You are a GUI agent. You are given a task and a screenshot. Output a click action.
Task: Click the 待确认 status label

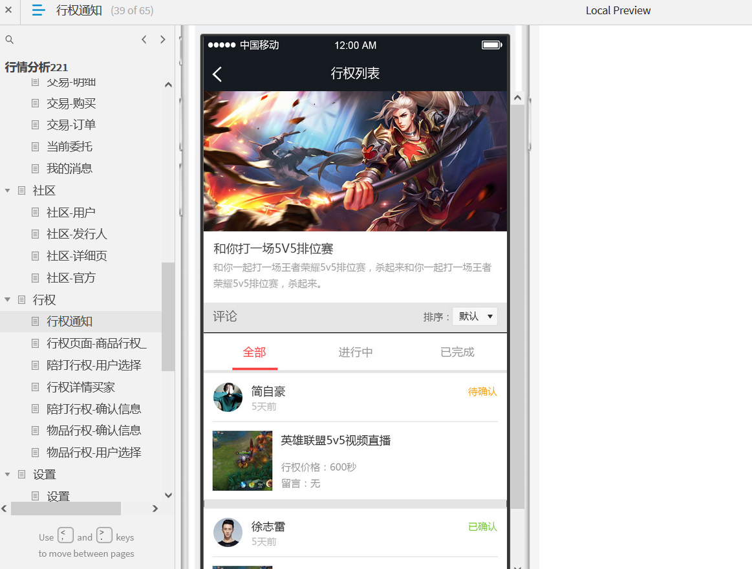click(482, 391)
